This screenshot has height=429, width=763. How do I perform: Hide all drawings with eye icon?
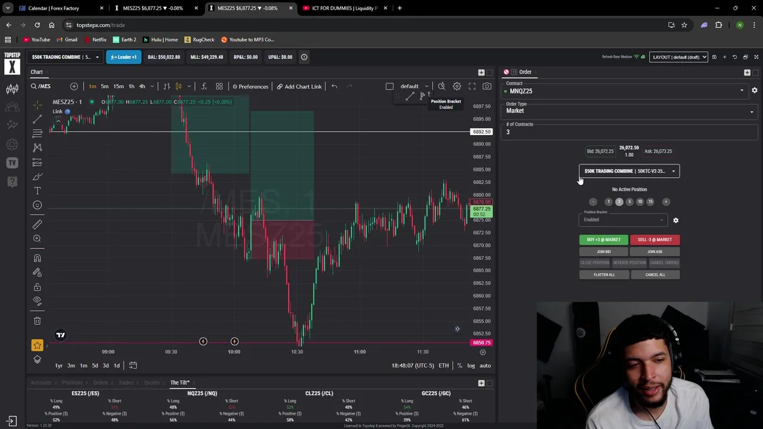[x=38, y=301]
